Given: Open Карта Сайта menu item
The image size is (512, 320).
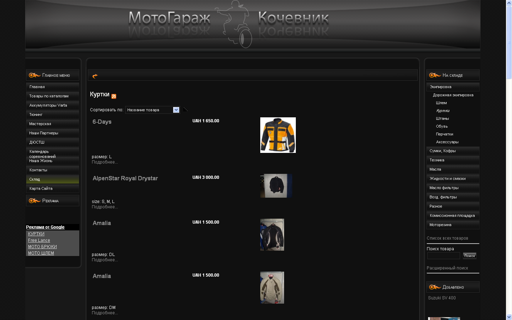Looking at the screenshot, I should (53, 188).
